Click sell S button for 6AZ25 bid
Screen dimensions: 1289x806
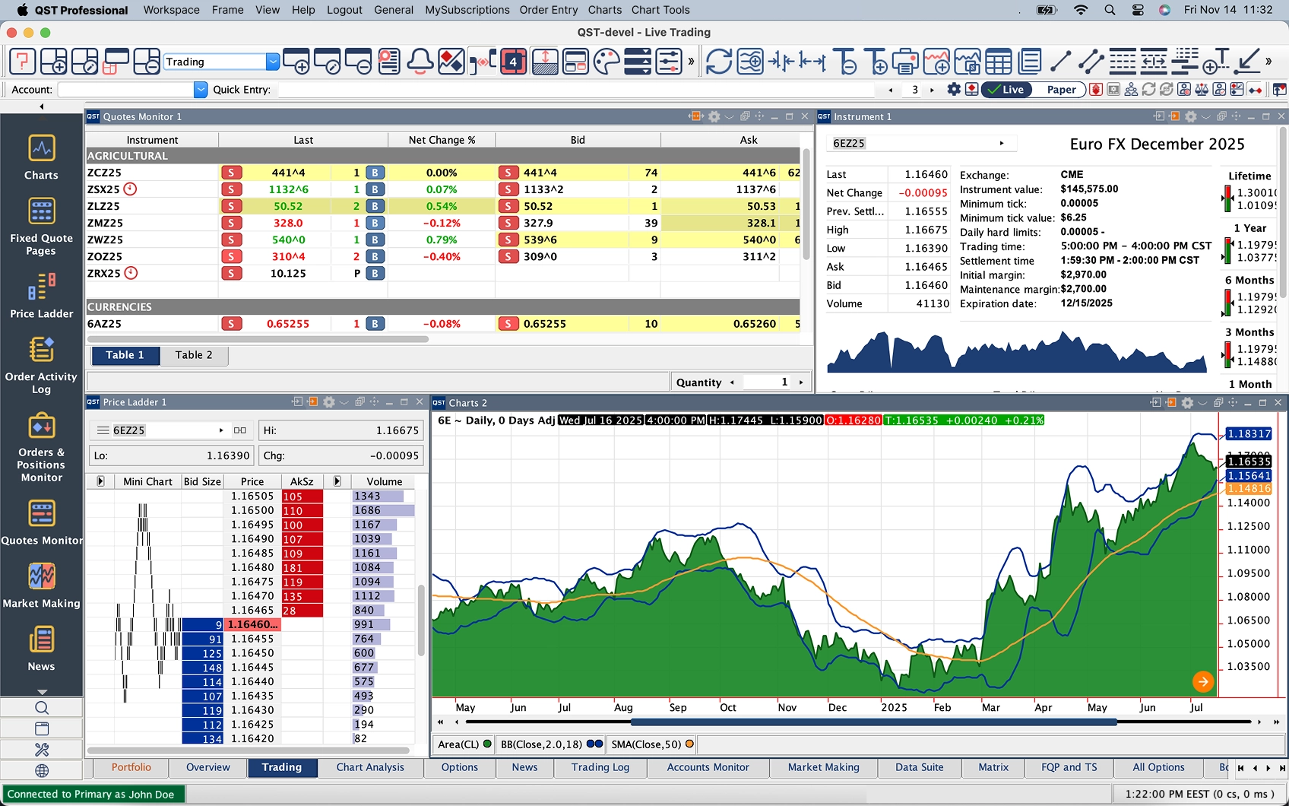tap(508, 324)
